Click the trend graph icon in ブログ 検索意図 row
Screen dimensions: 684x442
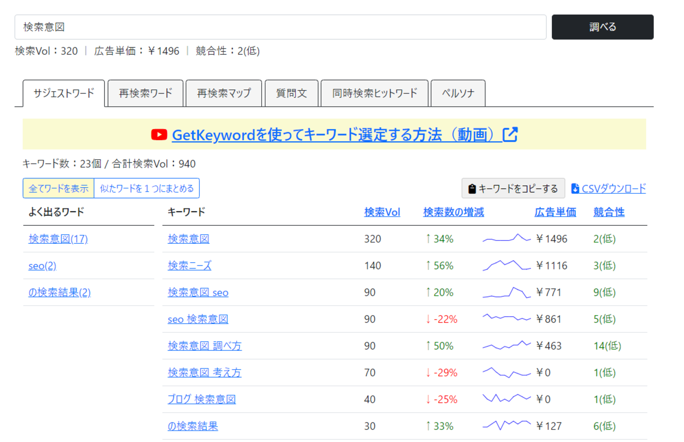click(x=506, y=399)
